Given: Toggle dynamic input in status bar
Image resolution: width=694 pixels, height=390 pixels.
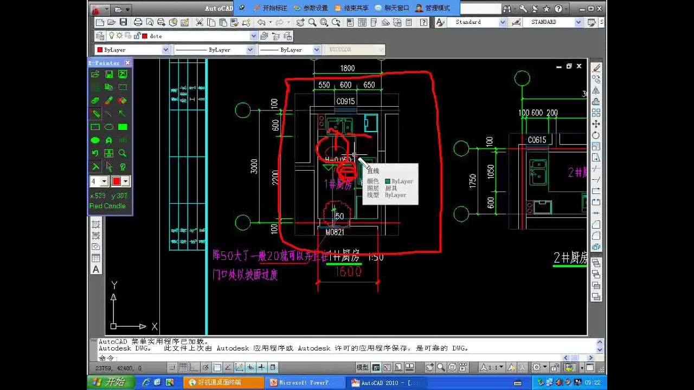Looking at the screenshot, I should 250,367.
